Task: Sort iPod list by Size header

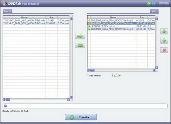Action: (x=141, y=17)
